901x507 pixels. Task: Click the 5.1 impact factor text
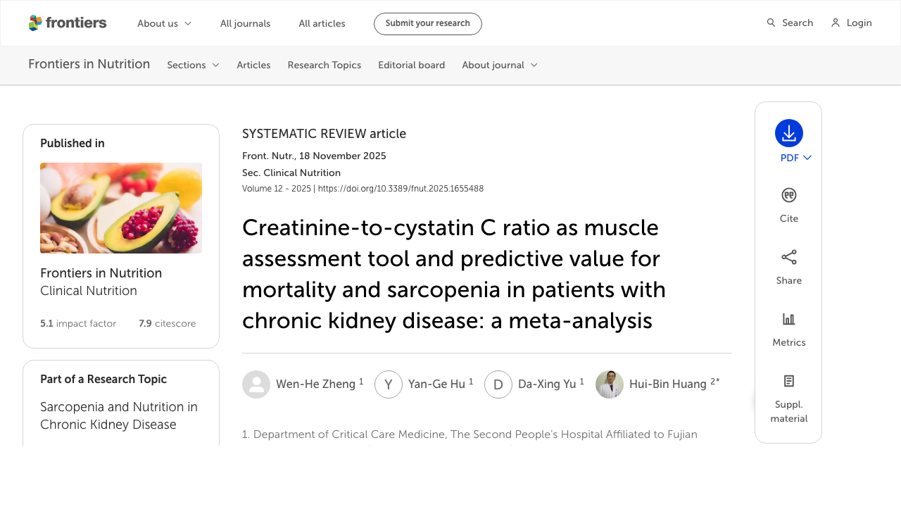78,323
